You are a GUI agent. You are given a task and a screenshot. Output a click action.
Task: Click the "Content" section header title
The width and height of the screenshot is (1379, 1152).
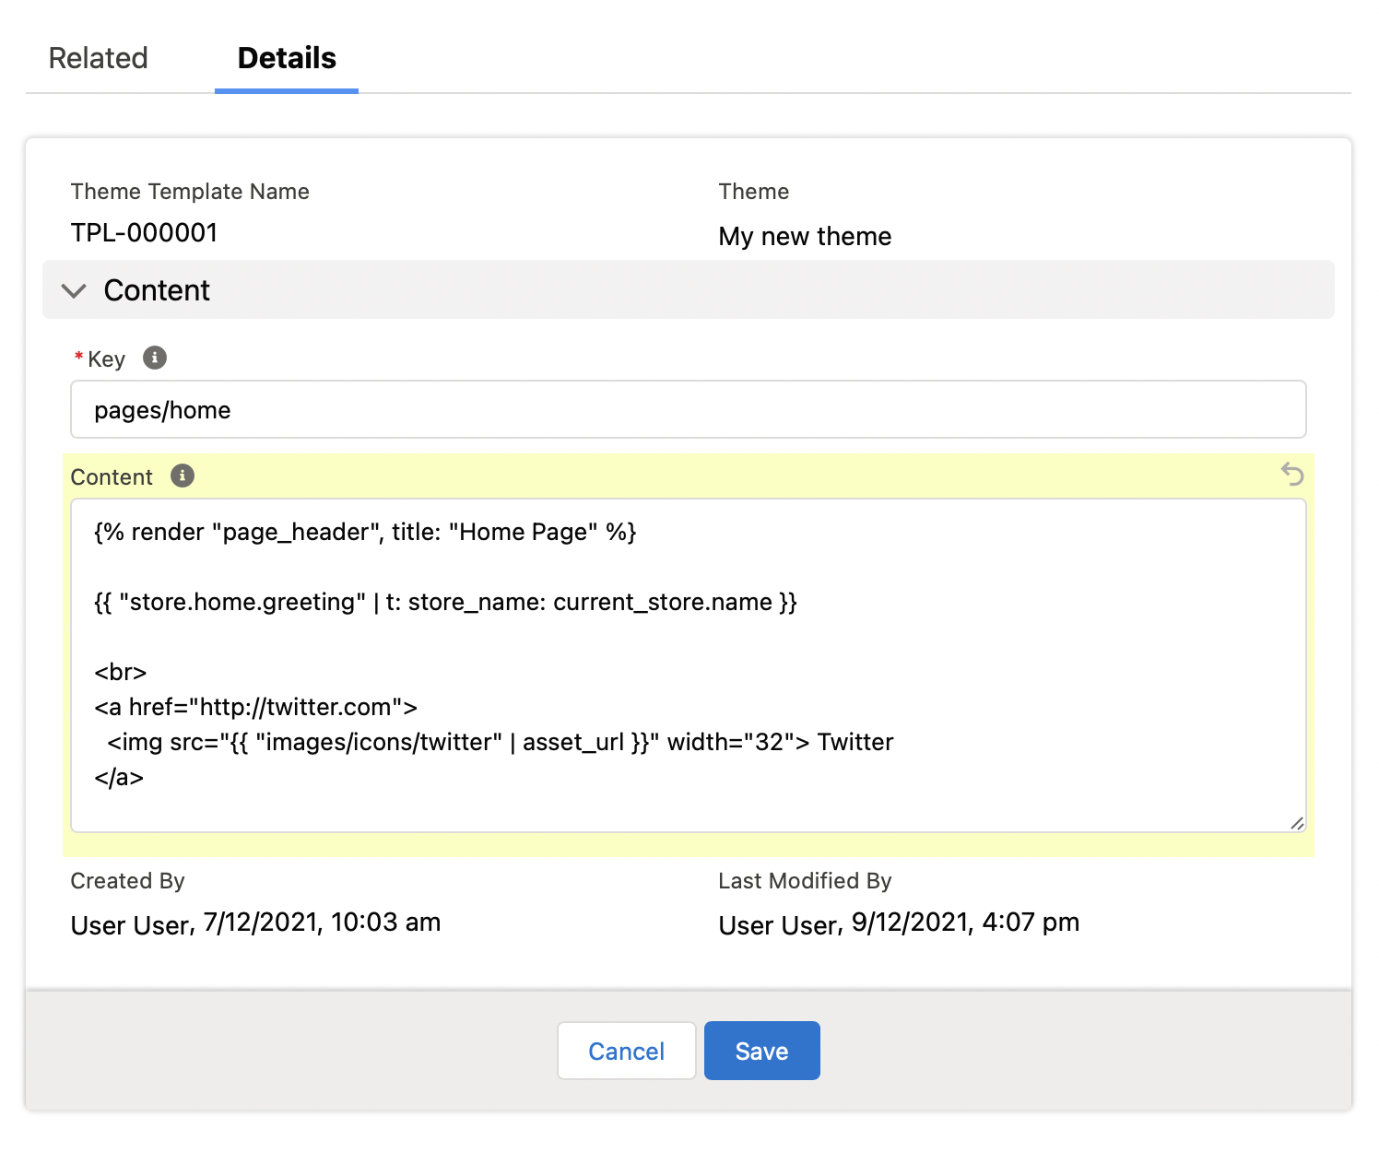point(157,290)
